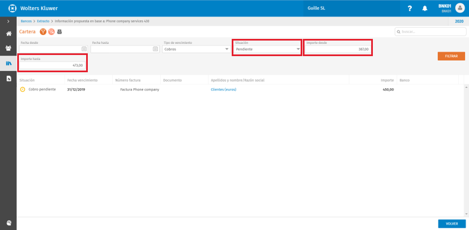Screen dimensions: 469x230
Task: Click the Wolters Kluwer logo icon
Action: (x=12, y=8)
